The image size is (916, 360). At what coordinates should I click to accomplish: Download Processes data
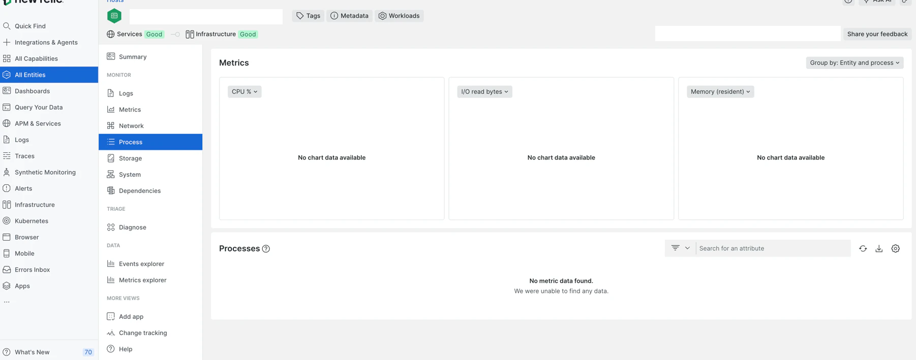(x=879, y=248)
